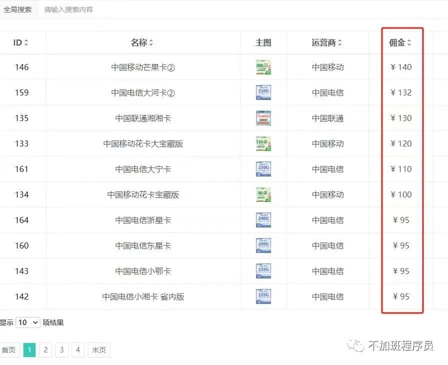
Task: Select name 中国电信东星卡
Action: (x=143, y=245)
